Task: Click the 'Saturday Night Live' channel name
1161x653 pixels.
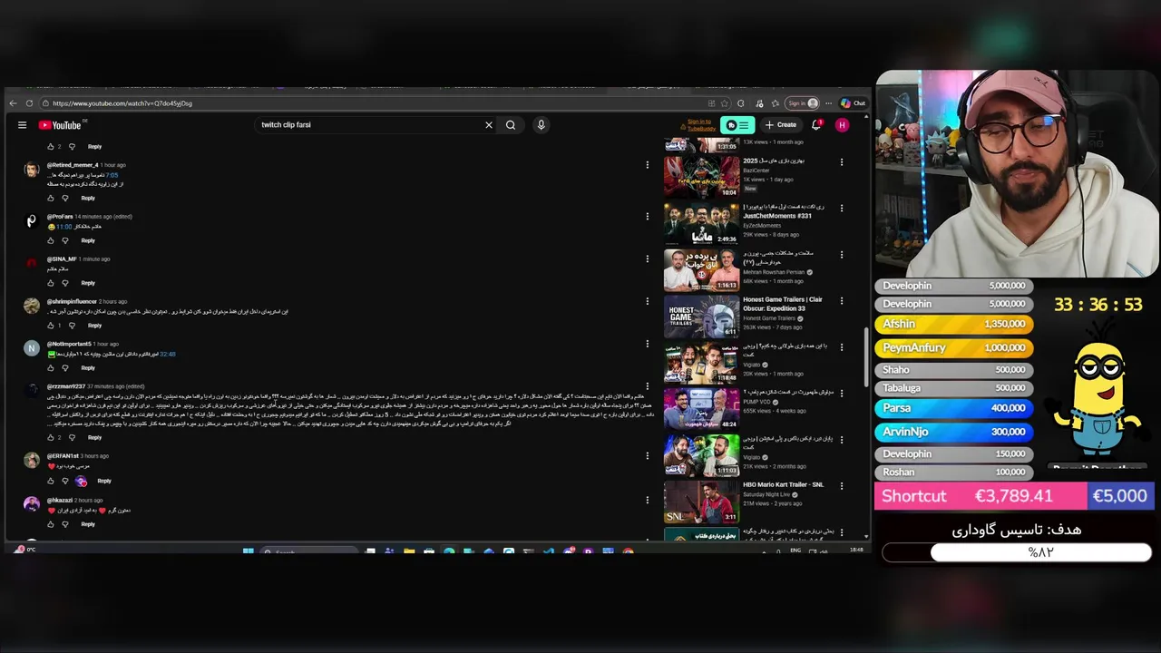Action: 766,494
